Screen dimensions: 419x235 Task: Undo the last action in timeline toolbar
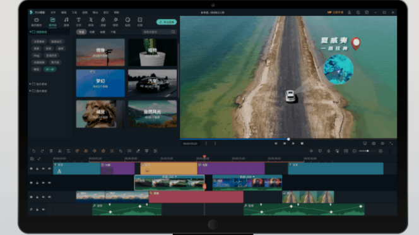coord(33,151)
